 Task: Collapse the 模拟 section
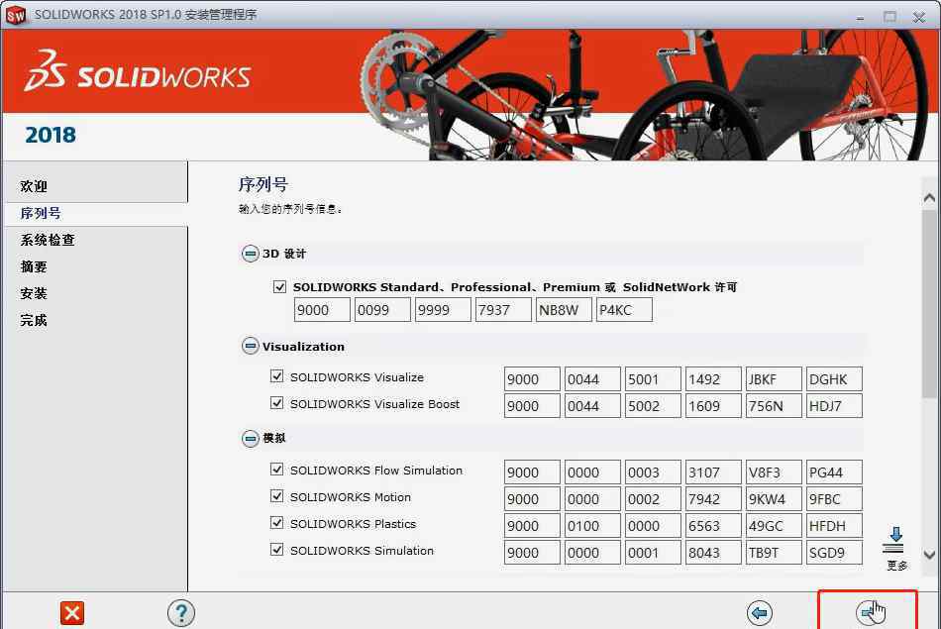point(250,439)
